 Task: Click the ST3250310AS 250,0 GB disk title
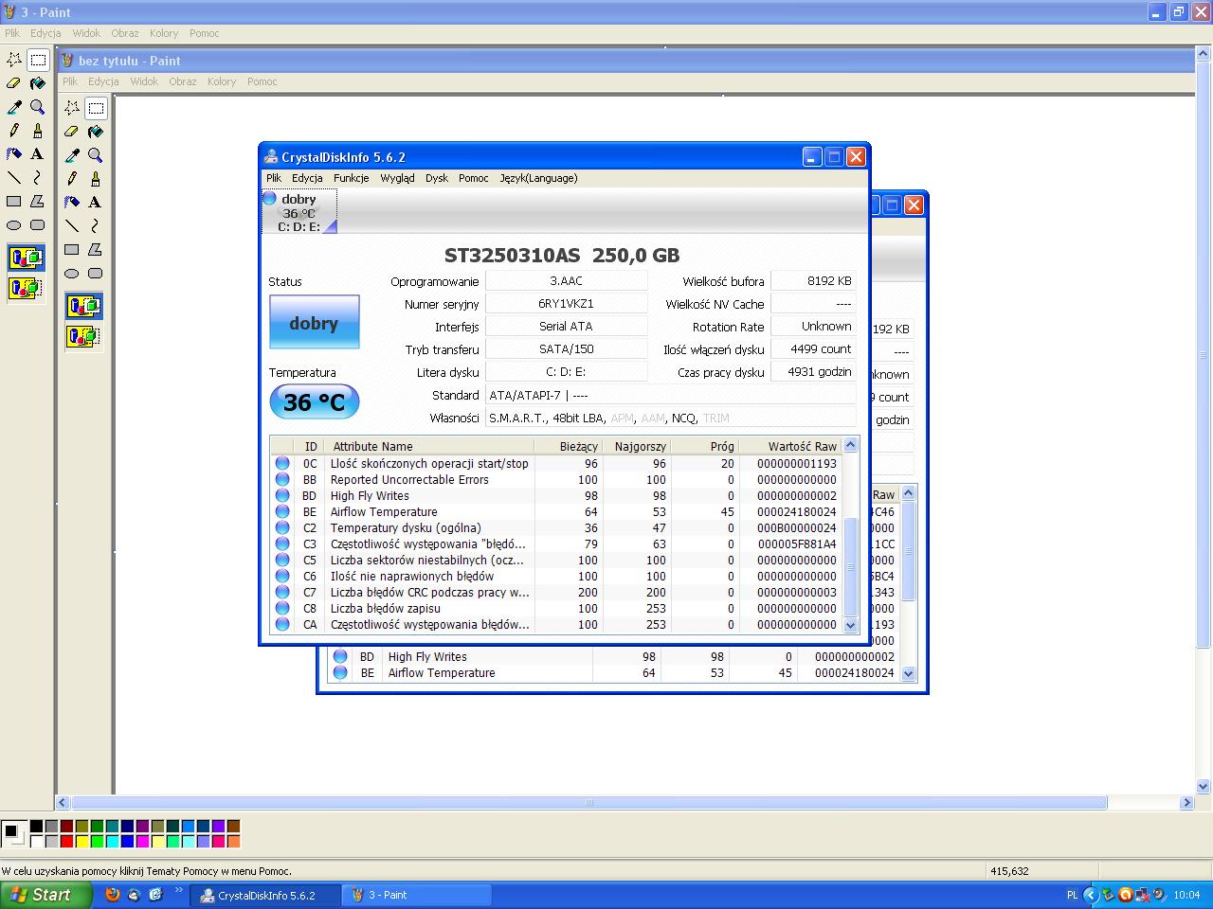[x=562, y=255]
